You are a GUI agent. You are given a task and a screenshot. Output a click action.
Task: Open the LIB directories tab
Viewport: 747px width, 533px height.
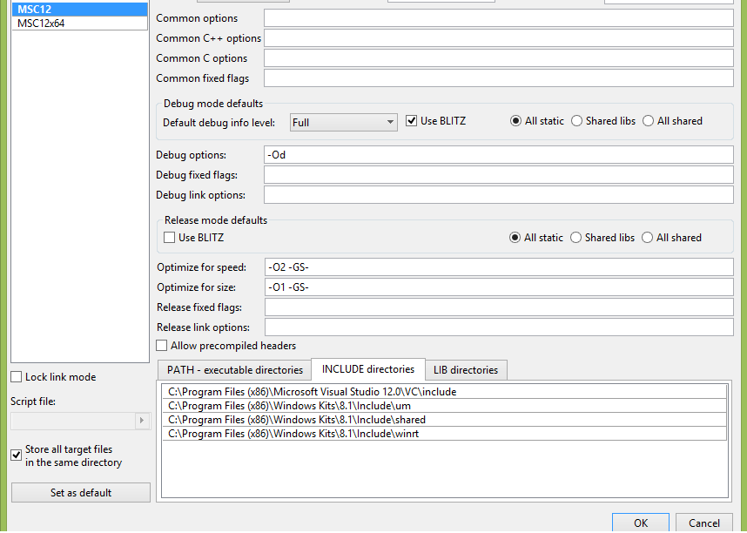[466, 370]
